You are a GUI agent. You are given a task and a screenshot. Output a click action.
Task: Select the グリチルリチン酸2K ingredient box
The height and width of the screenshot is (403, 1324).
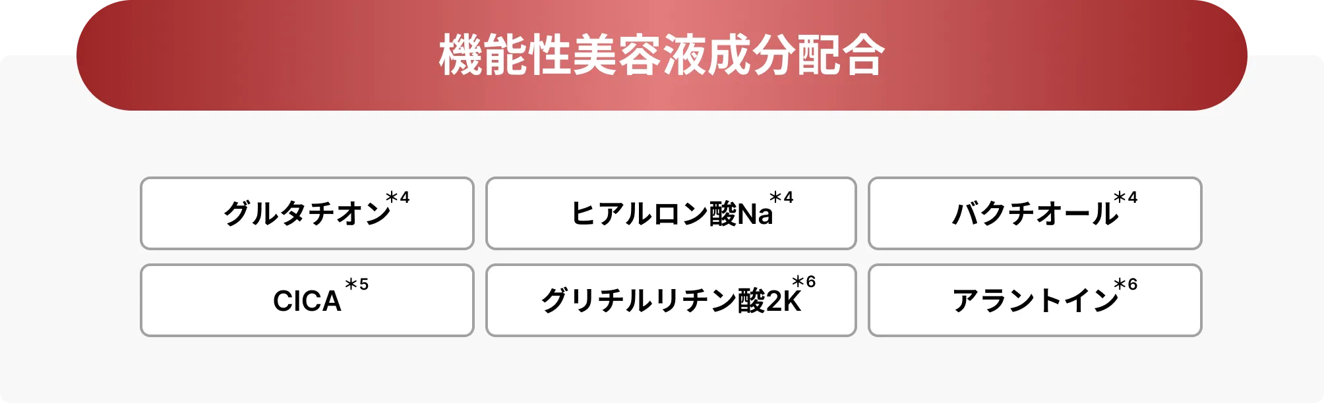pos(671,300)
